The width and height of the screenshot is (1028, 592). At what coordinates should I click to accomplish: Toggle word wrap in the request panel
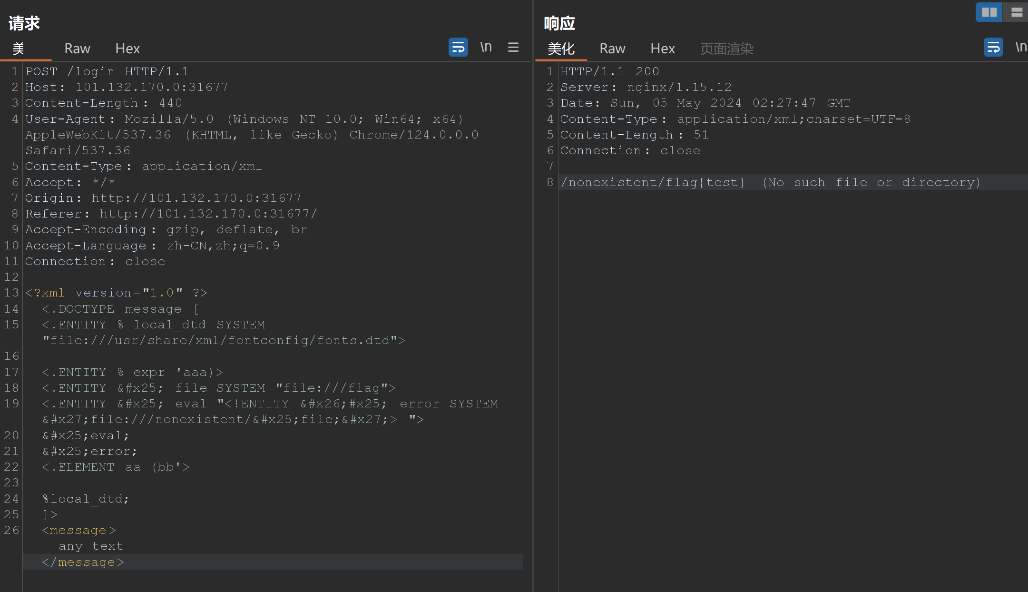[458, 47]
